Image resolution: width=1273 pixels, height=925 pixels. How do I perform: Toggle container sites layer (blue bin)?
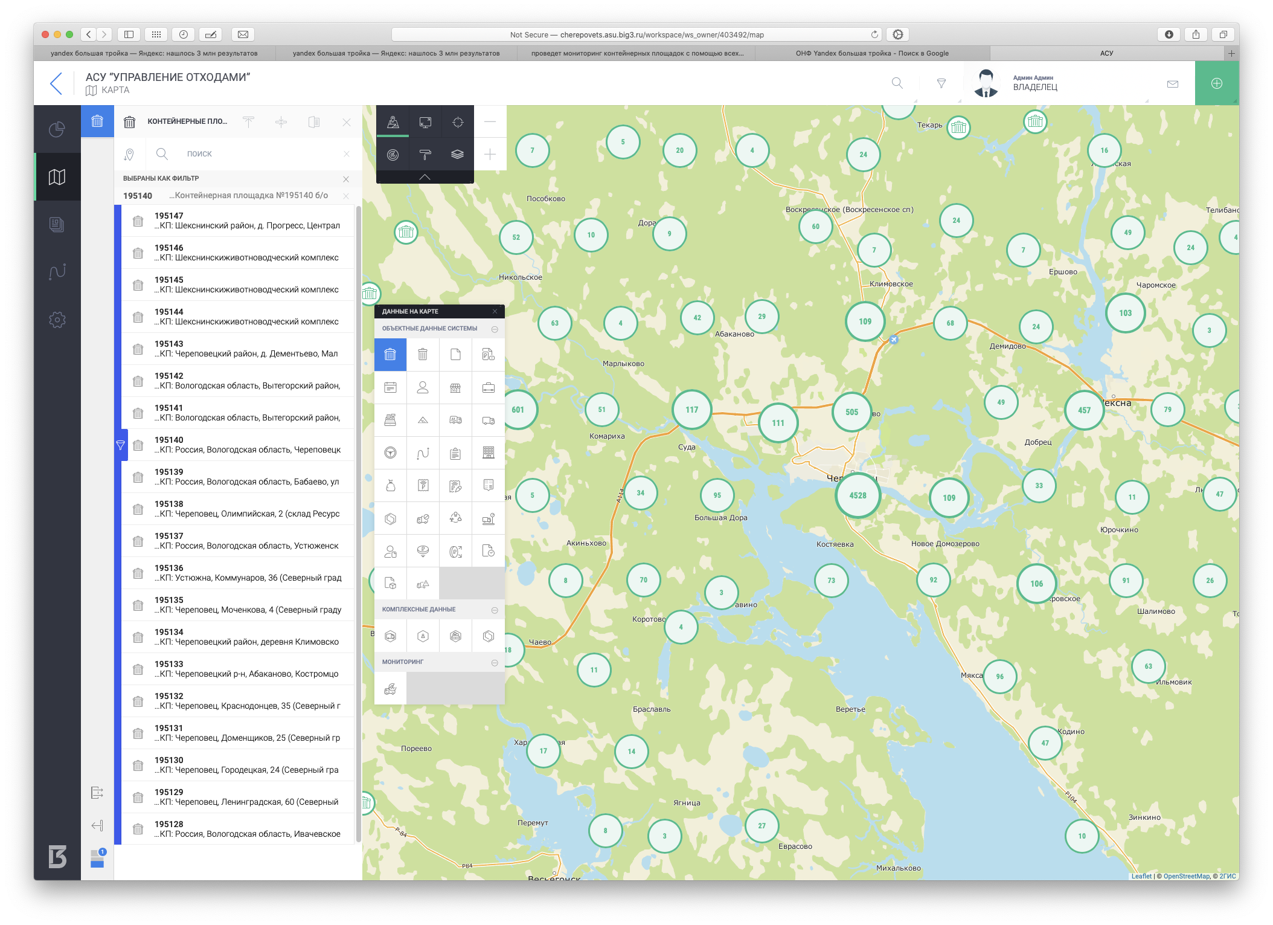[390, 355]
